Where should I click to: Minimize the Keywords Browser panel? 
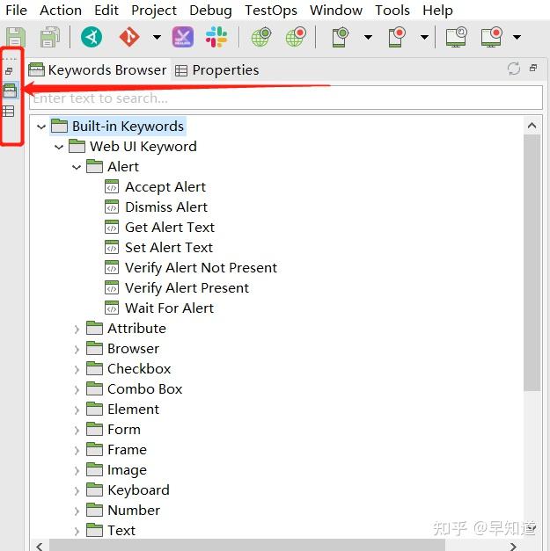[533, 68]
